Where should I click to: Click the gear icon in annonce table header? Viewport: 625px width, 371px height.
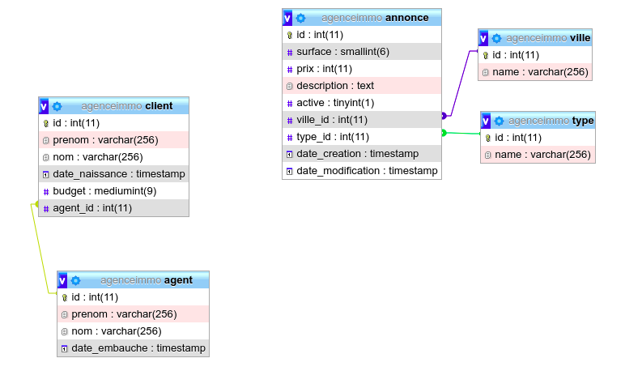pyautogui.click(x=300, y=18)
